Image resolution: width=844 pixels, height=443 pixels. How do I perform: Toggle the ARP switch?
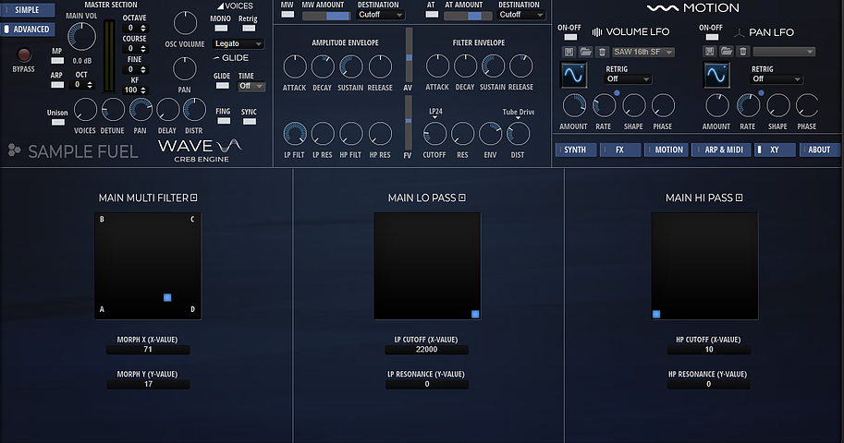[57, 85]
